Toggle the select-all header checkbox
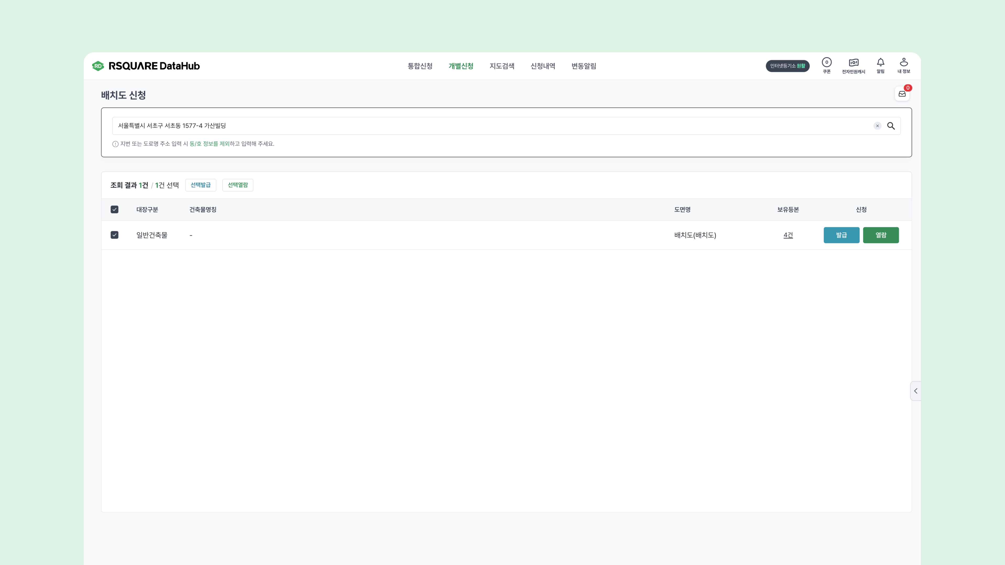 (114, 209)
